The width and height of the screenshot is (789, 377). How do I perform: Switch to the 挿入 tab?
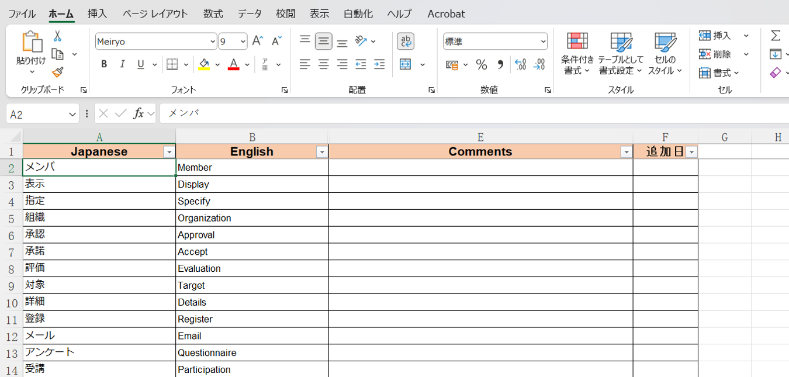click(97, 13)
